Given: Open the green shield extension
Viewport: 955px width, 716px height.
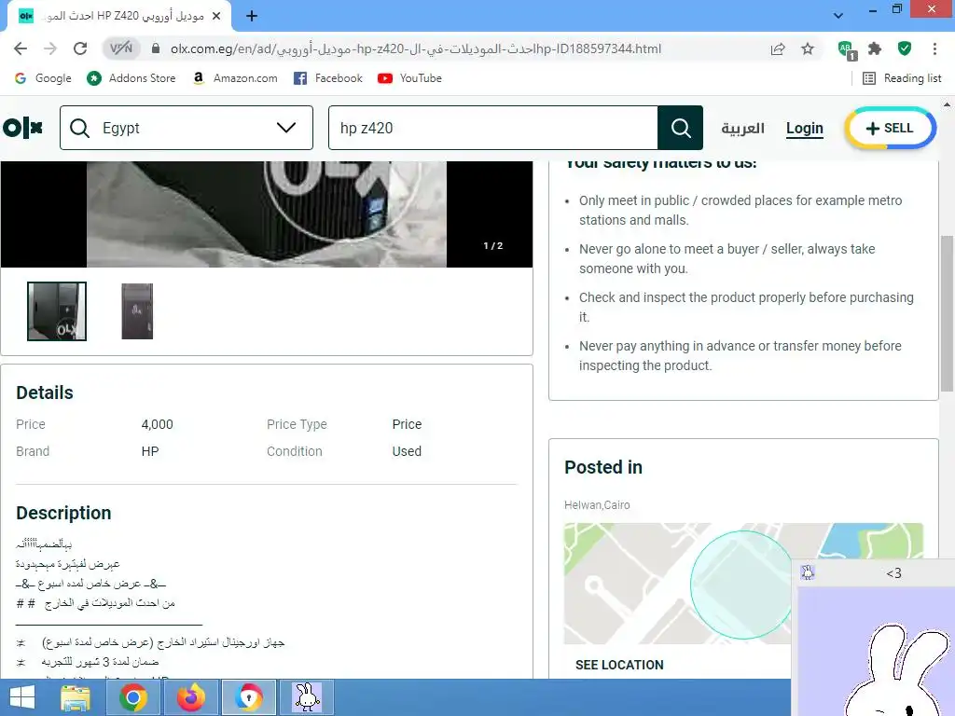Looking at the screenshot, I should (905, 48).
